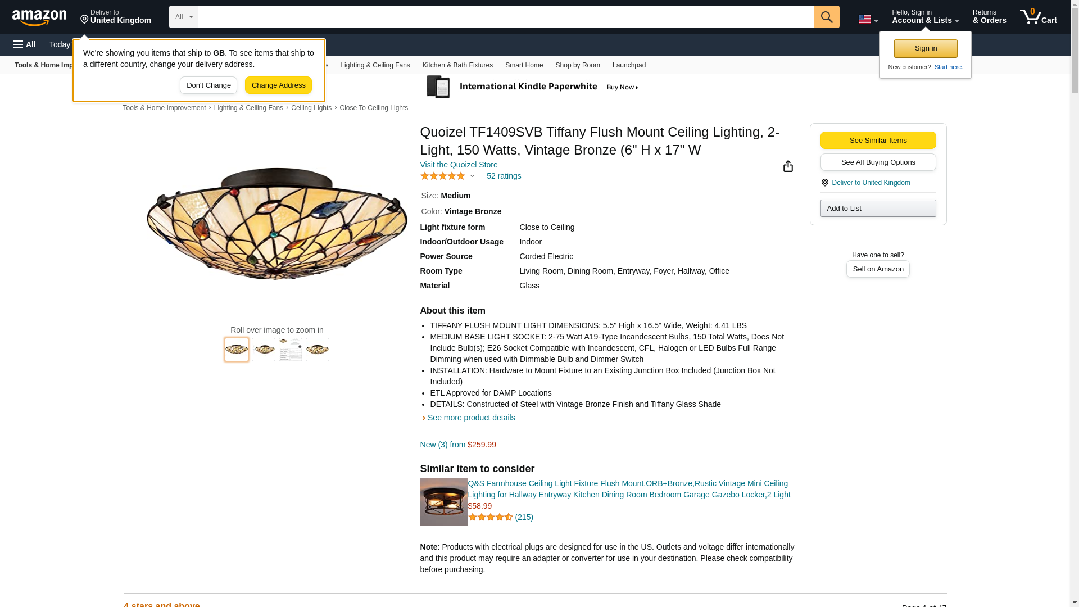Open the language flag selector
This screenshot has width=1079, height=607.
(x=868, y=19)
